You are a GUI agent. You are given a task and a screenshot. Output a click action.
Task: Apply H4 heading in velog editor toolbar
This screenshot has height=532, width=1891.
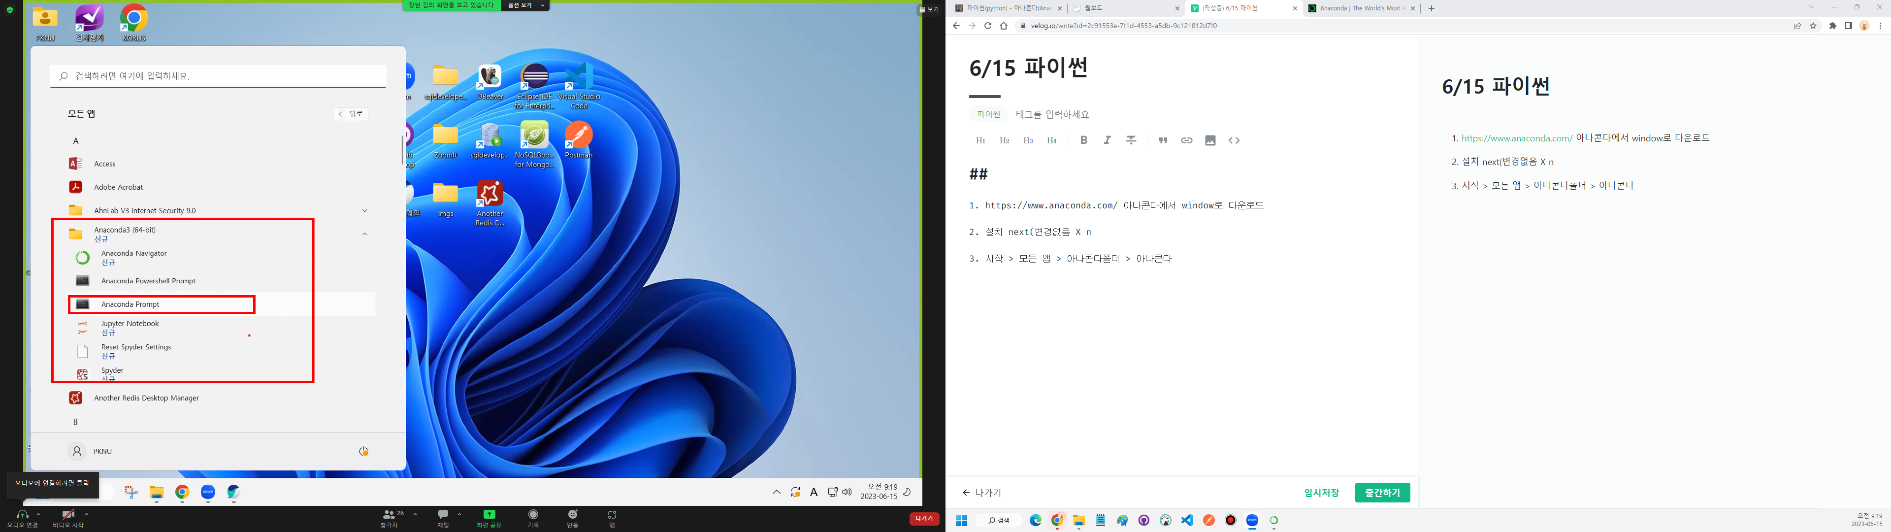(x=1051, y=140)
